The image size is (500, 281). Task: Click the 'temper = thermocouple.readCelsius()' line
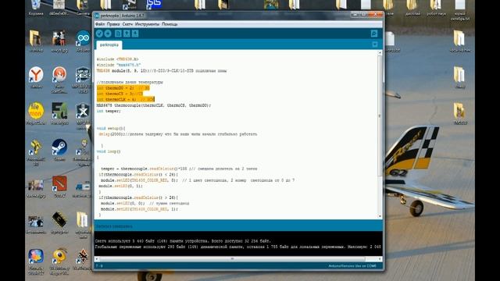point(179,169)
